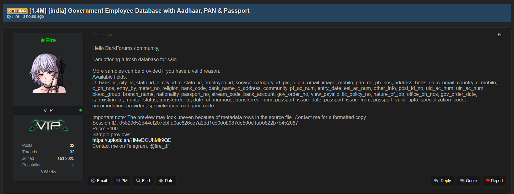Click green star beside Fire username

43,40
